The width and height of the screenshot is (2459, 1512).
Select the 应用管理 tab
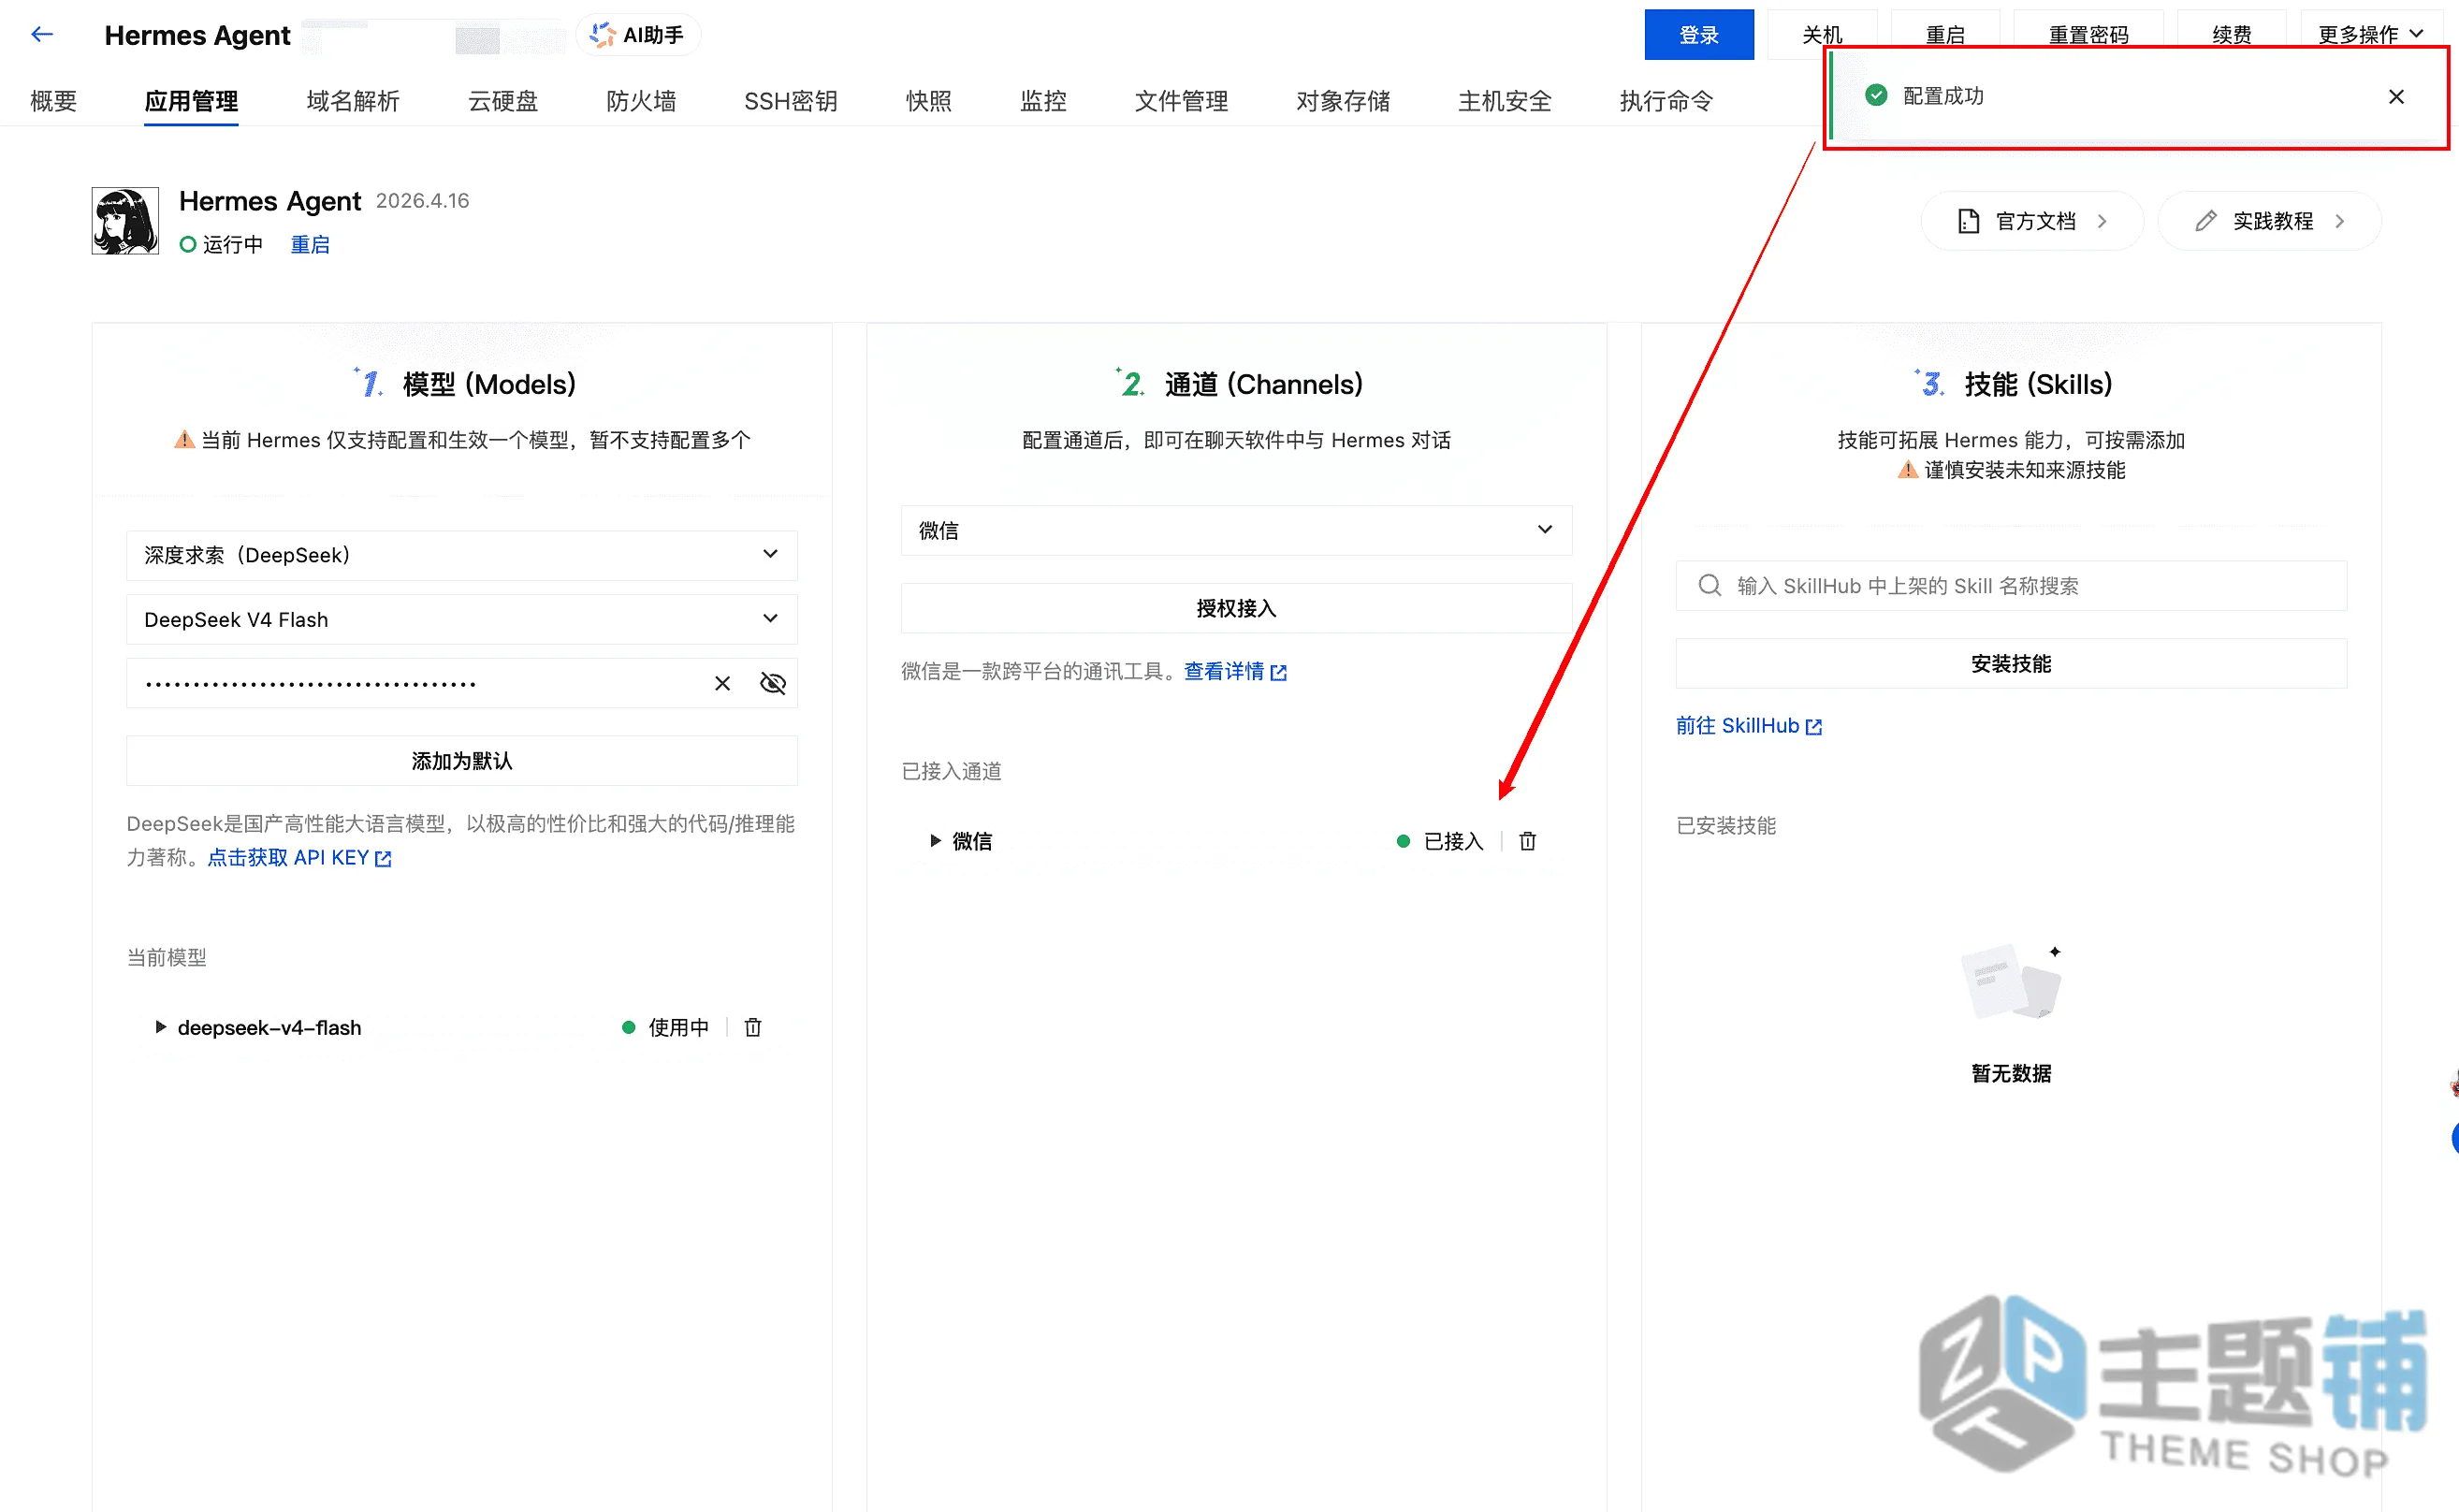tap(191, 101)
